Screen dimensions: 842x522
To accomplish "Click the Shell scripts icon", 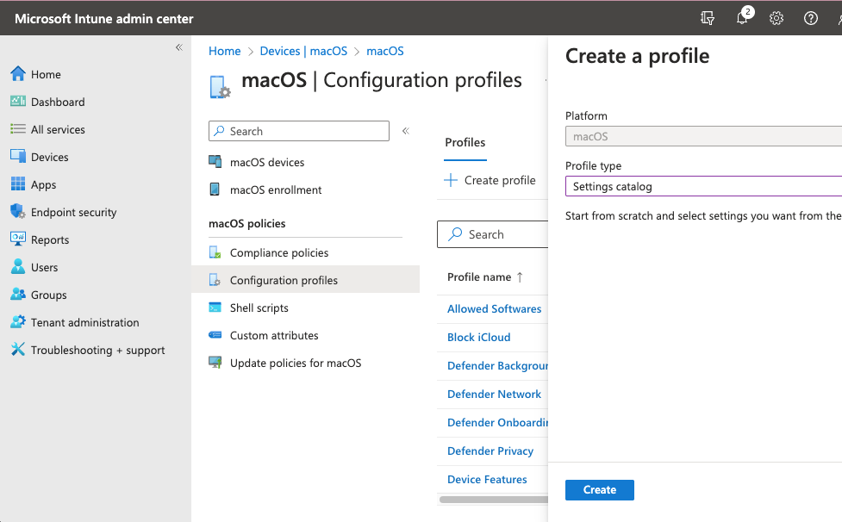I will (215, 308).
